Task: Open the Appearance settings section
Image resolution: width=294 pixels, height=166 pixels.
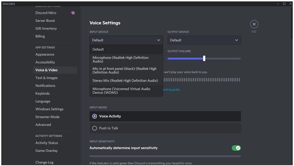Action: (x=45, y=54)
